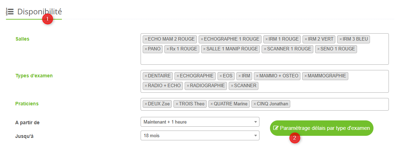Image resolution: width=406 pixels, height=154 pixels.
Task: Click the numbered list icon beside Disponibilité
Action: [10, 12]
